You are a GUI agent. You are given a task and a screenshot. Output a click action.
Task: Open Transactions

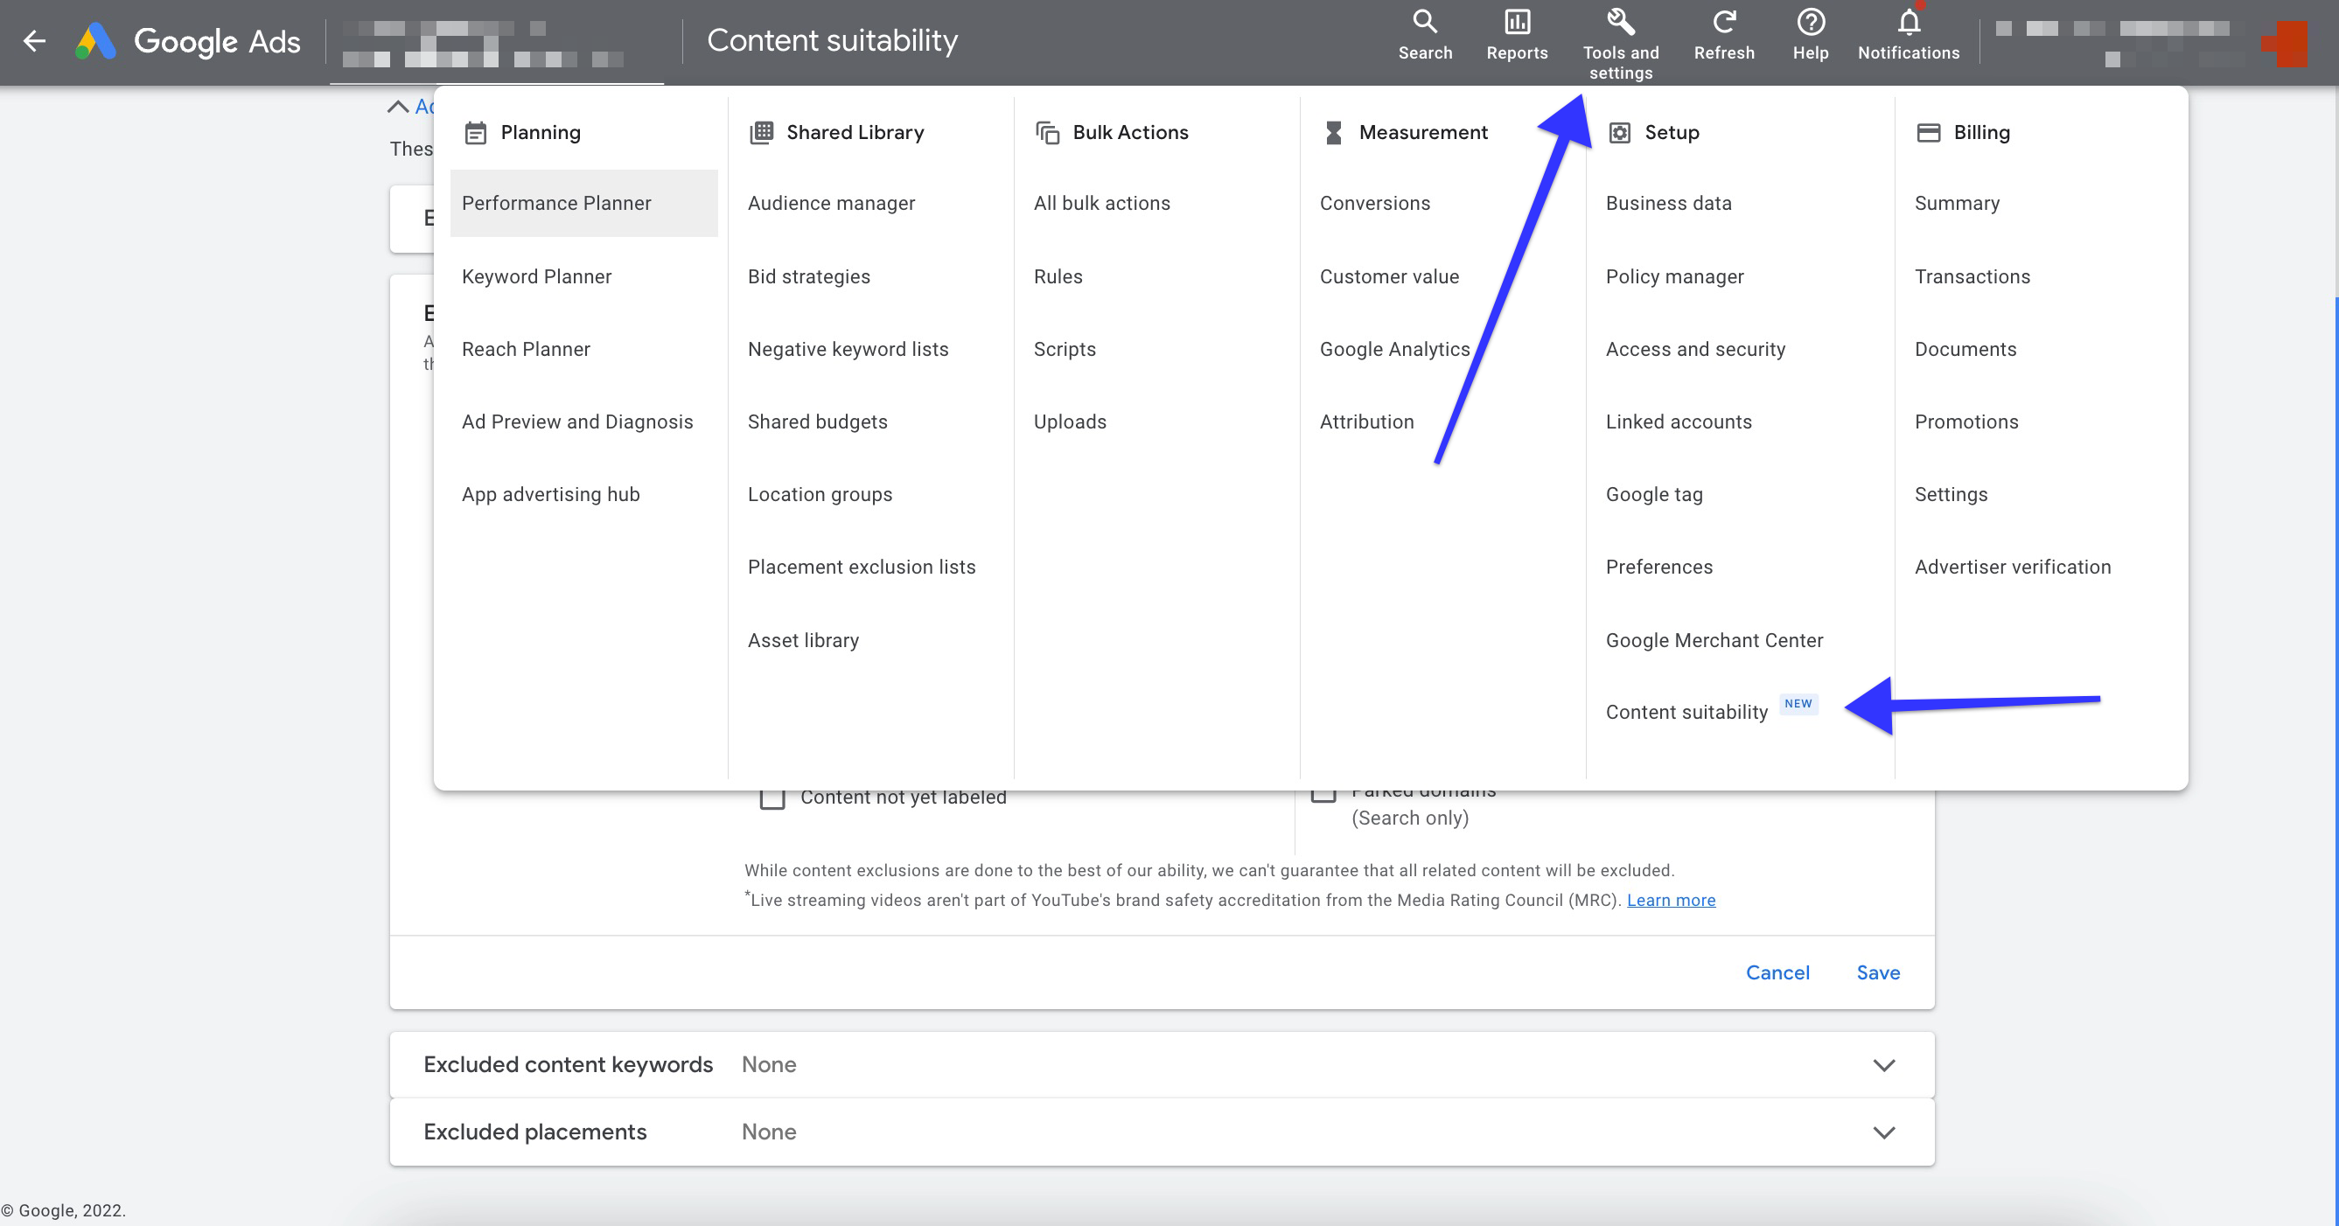[x=1972, y=277]
